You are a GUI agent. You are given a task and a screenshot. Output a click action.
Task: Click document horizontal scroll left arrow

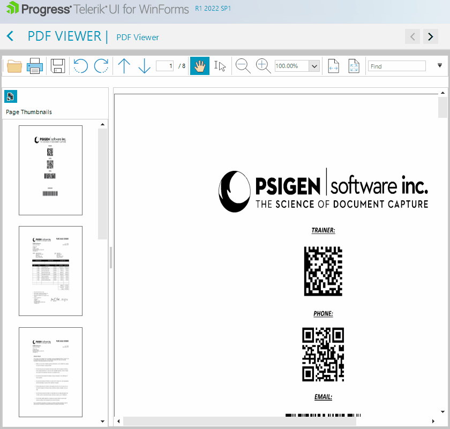(118, 422)
